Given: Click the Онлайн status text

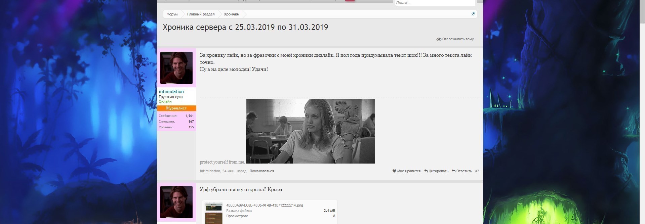Looking at the screenshot, I should point(165,101).
